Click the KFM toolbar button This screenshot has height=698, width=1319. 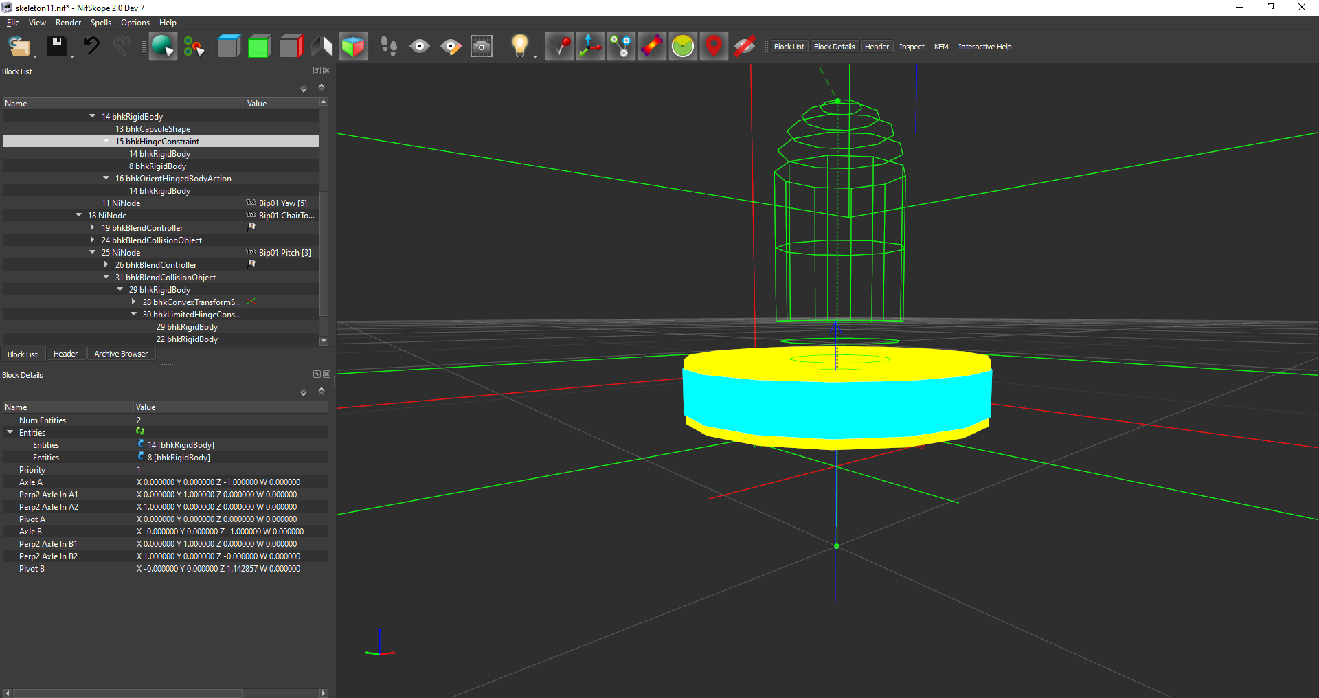(x=941, y=47)
